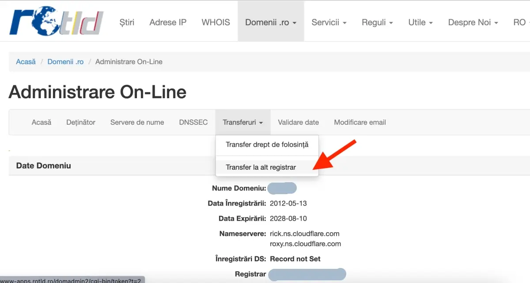The image size is (530, 283).
Task: Click the Administrare On-Line breadcrumb text
Action: tap(129, 62)
